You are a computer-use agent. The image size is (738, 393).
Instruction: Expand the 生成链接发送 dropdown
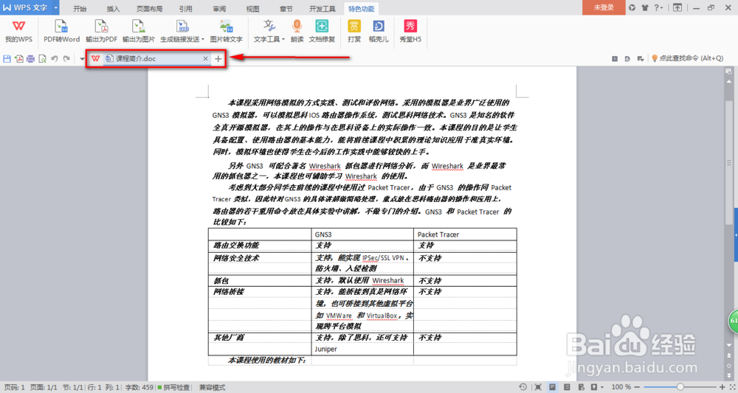pyautogui.click(x=203, y=40)
